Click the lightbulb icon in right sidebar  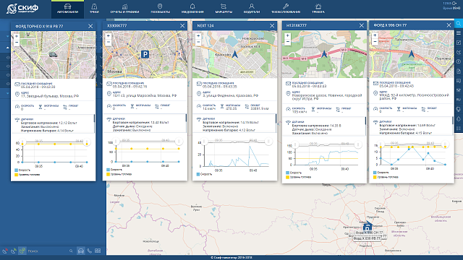[459, 109]
